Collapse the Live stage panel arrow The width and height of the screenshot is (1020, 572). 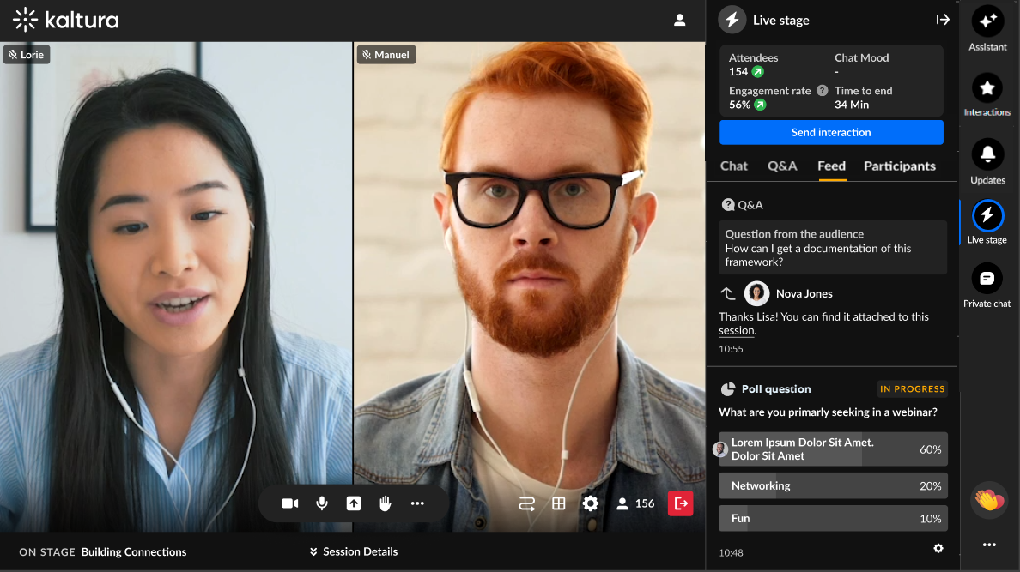[x=943, y=20]
